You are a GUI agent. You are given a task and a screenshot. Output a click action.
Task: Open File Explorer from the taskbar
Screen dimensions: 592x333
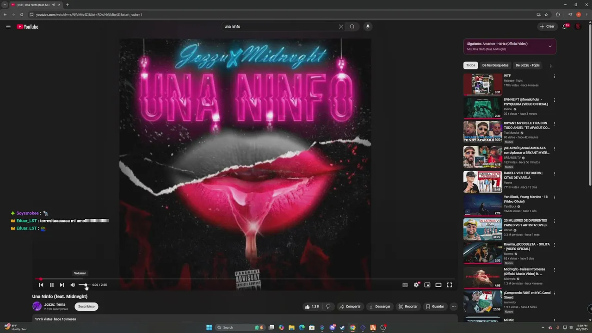pos(292,327)
